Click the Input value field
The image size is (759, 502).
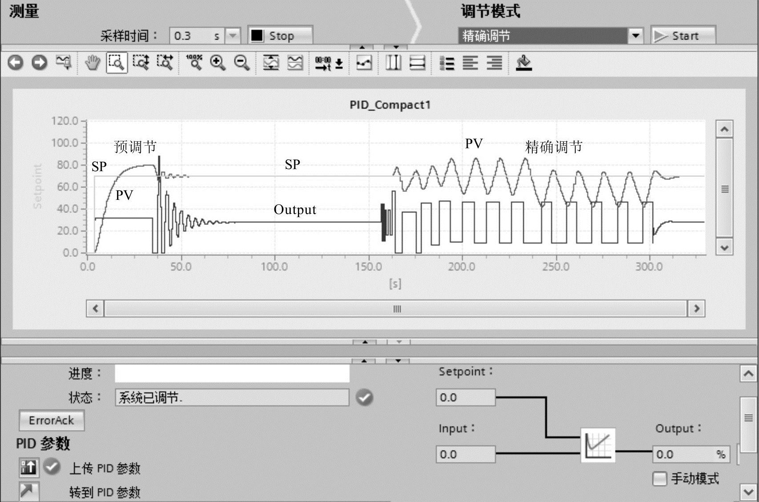coord(466,454)
